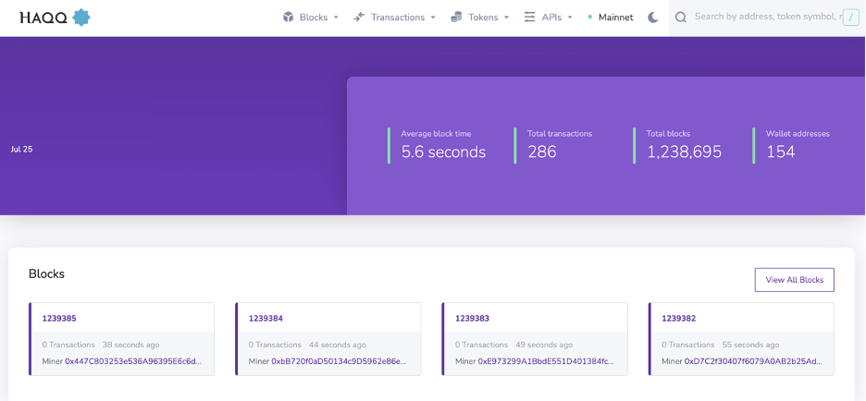Click '0 Transactions' on block 1239382

pos(688,345)
